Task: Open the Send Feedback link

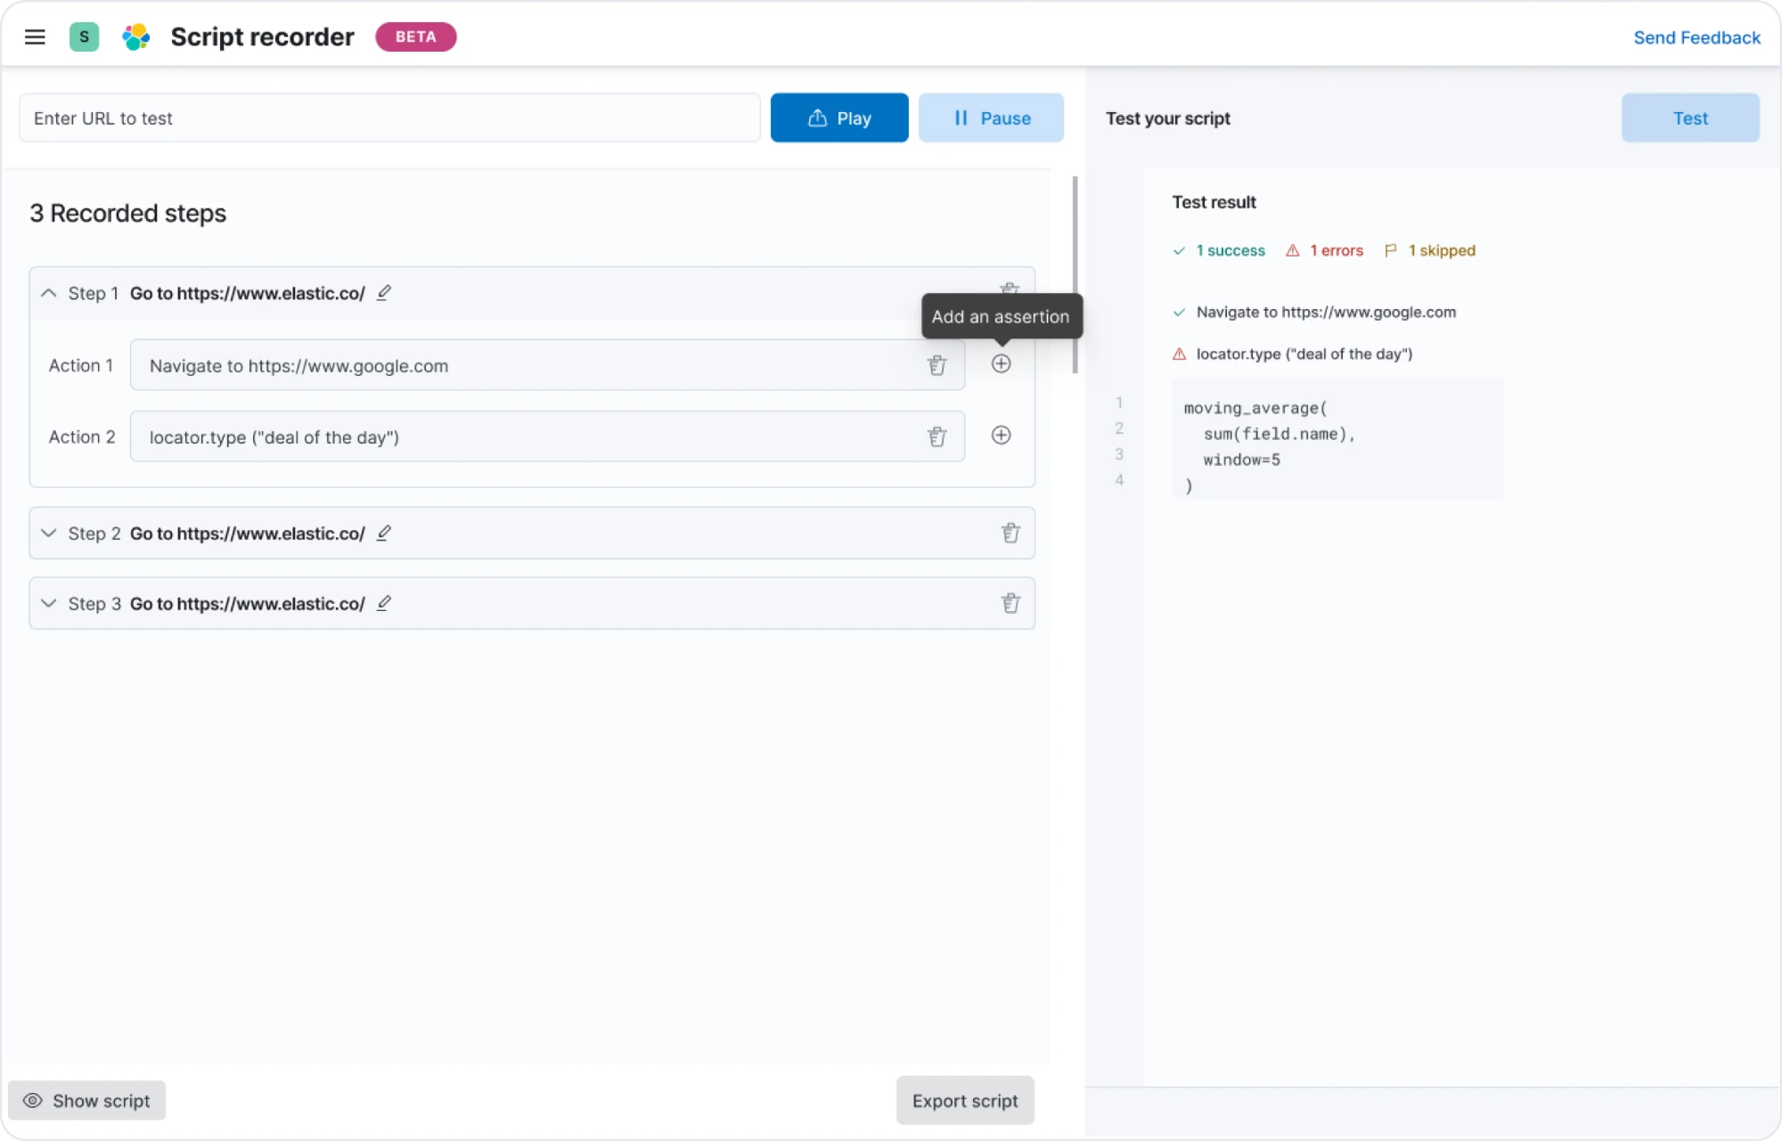Action: (1696, 37)
